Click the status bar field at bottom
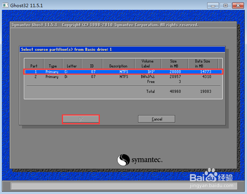This screenshot has height=194, width=247. coord(124,186)
